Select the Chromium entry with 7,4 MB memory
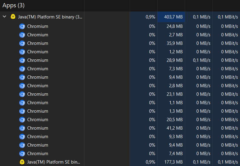 (x=38, y=154)
